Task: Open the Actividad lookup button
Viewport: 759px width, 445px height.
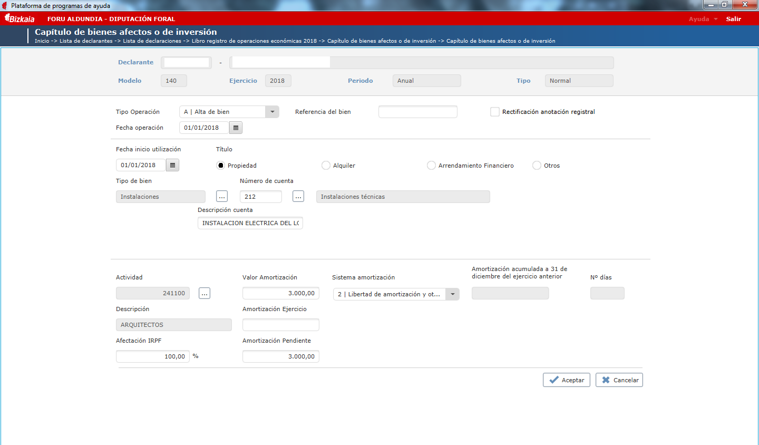Action: pyautogui.click(x=205, y=293)
